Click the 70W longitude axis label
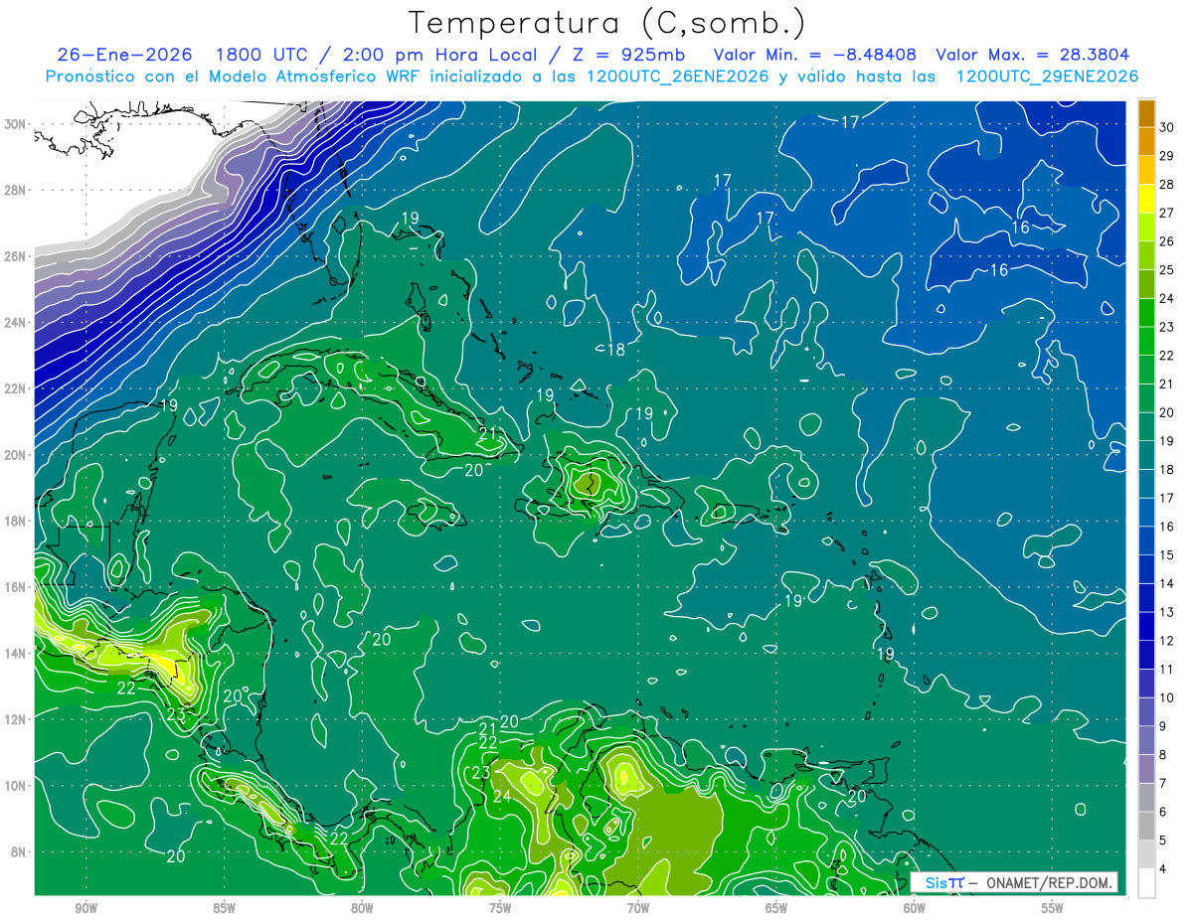This screenshot has height=921, width=1193. 638,909
